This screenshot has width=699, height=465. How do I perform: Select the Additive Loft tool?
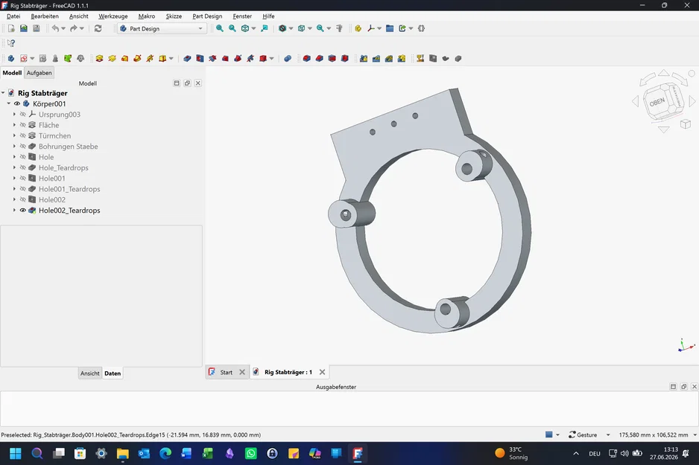(125, 58)
